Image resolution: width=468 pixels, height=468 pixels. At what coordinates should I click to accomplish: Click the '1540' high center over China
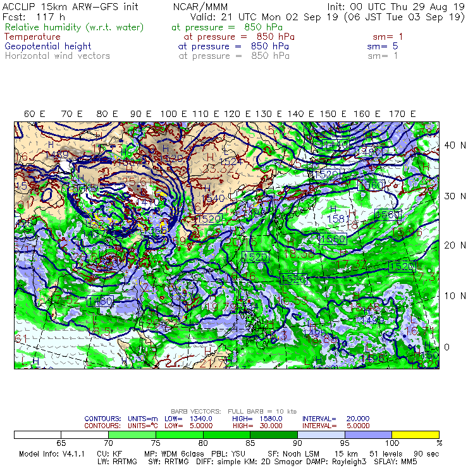212,199
